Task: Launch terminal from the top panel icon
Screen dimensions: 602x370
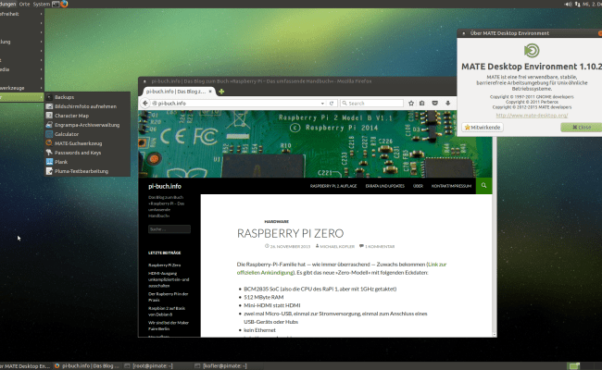Action: click(x=56, y=4)
